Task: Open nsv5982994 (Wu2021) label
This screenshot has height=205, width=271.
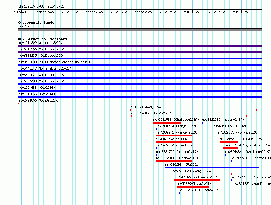Action: tap(182, 164)
